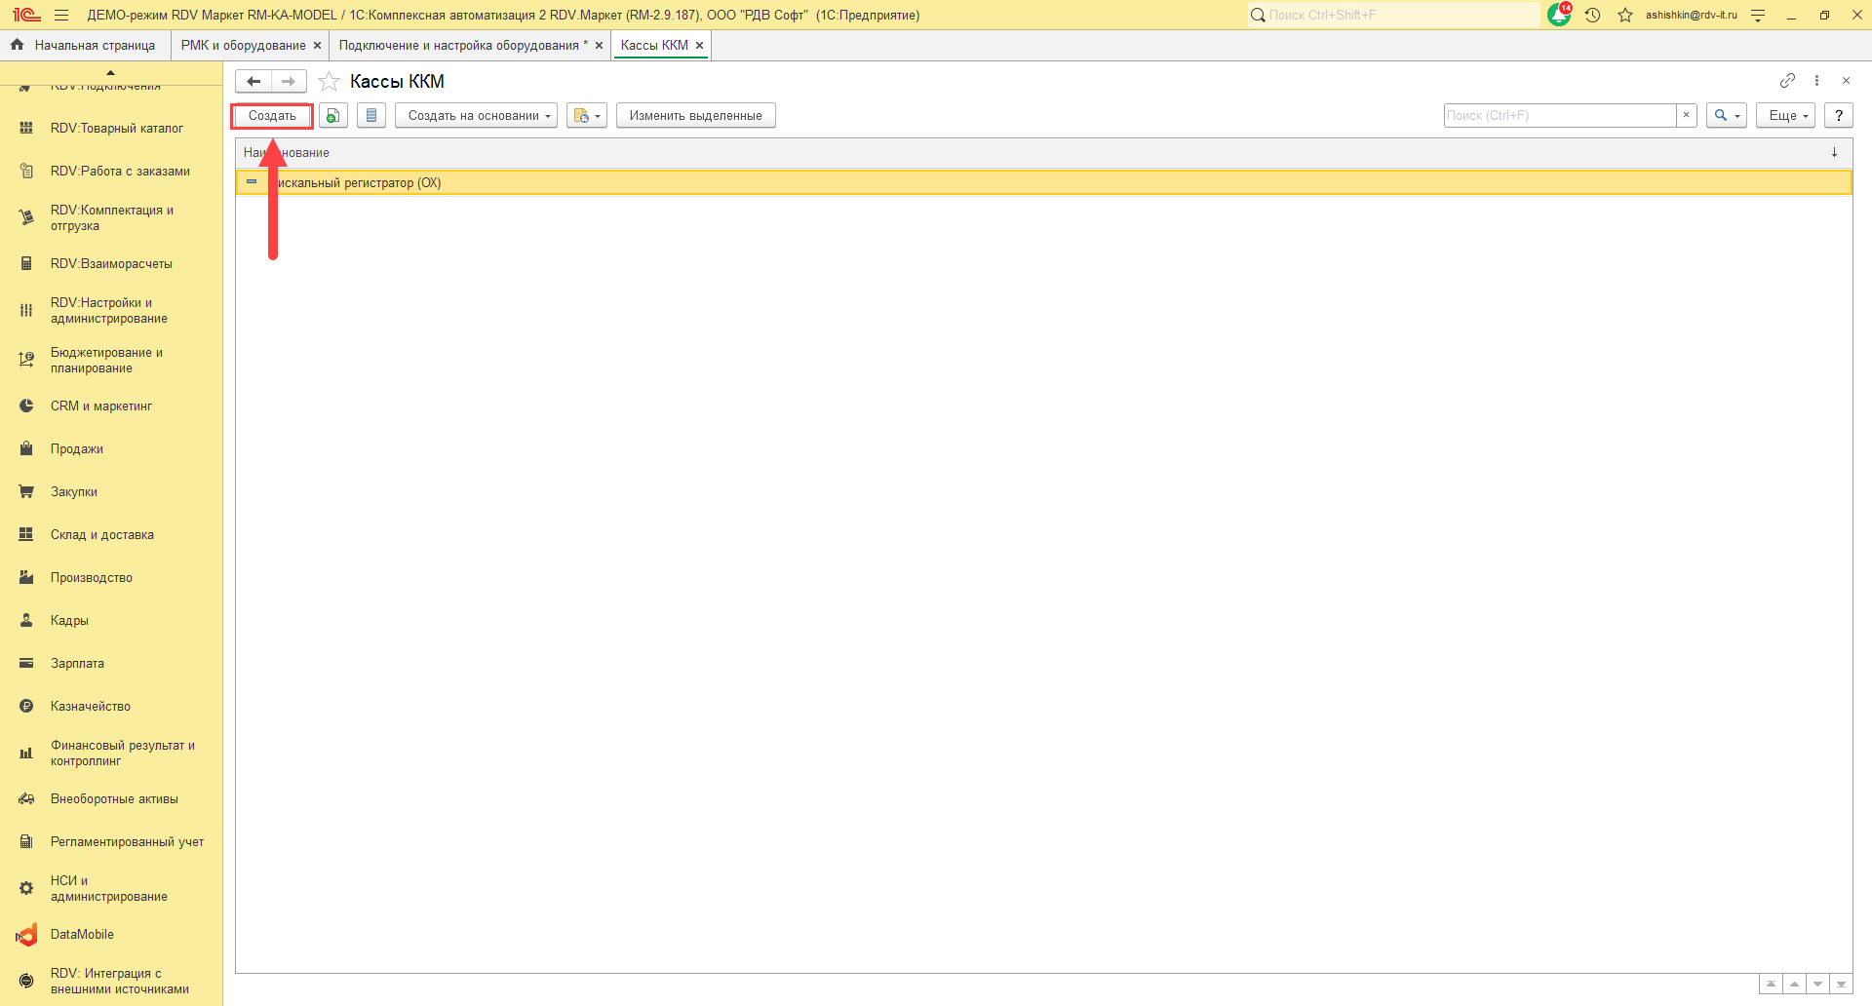This screenshot has width=1872, height=1006.
Task: Open CRM и маркетинг section
Action: 111,406
